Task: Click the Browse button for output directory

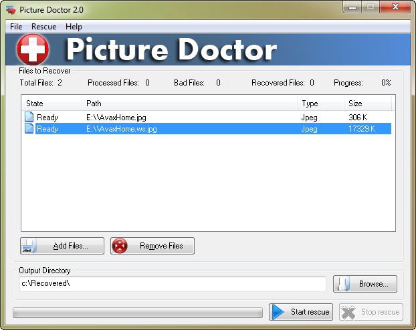Action: [x=365, y=284]
